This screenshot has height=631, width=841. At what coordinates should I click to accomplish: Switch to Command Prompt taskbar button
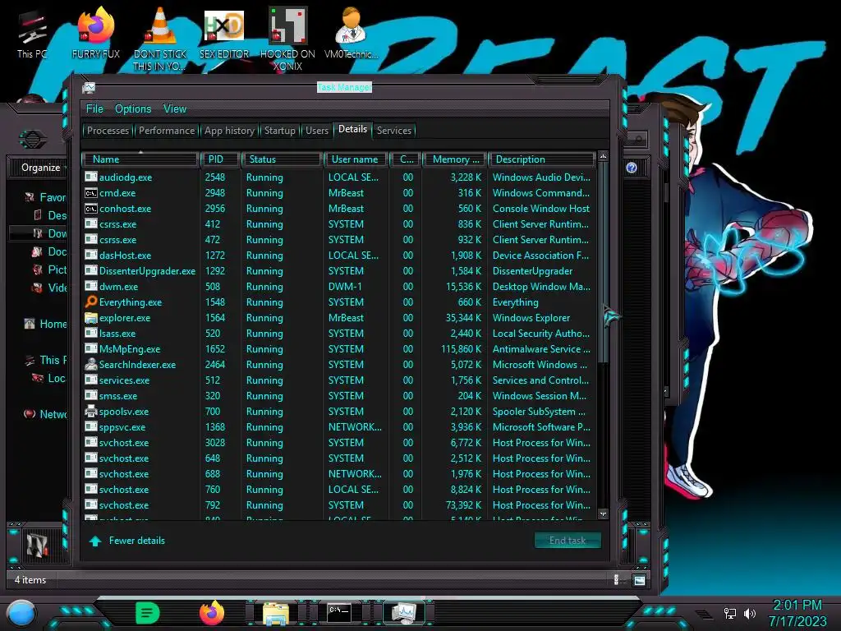339,613
